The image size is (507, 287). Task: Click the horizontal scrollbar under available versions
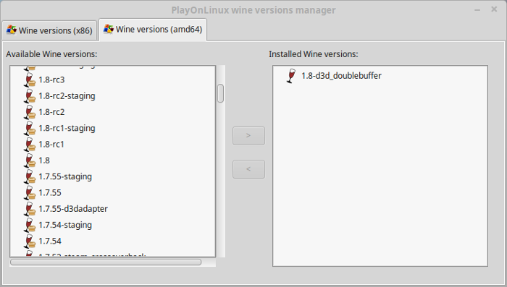pos(106,262)
